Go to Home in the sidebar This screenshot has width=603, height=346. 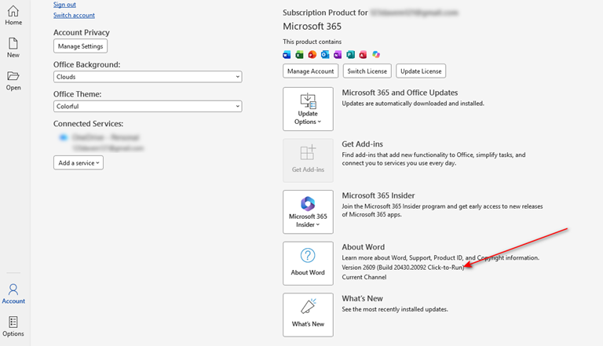pos(13,16)
